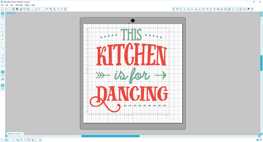Image resolution: width=263 pixels, height=142 pixels.
Task: Open the Fill Pattern window icon
Action: tap(181, 9)
